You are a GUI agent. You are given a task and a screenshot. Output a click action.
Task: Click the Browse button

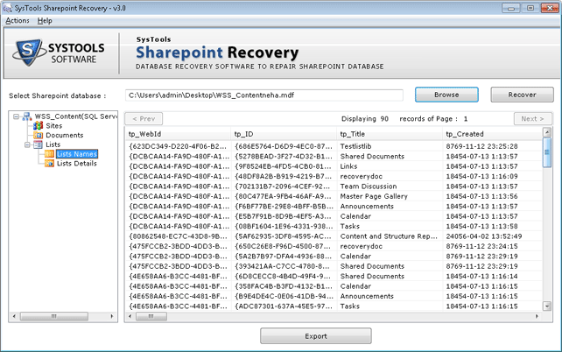(446, 95)
